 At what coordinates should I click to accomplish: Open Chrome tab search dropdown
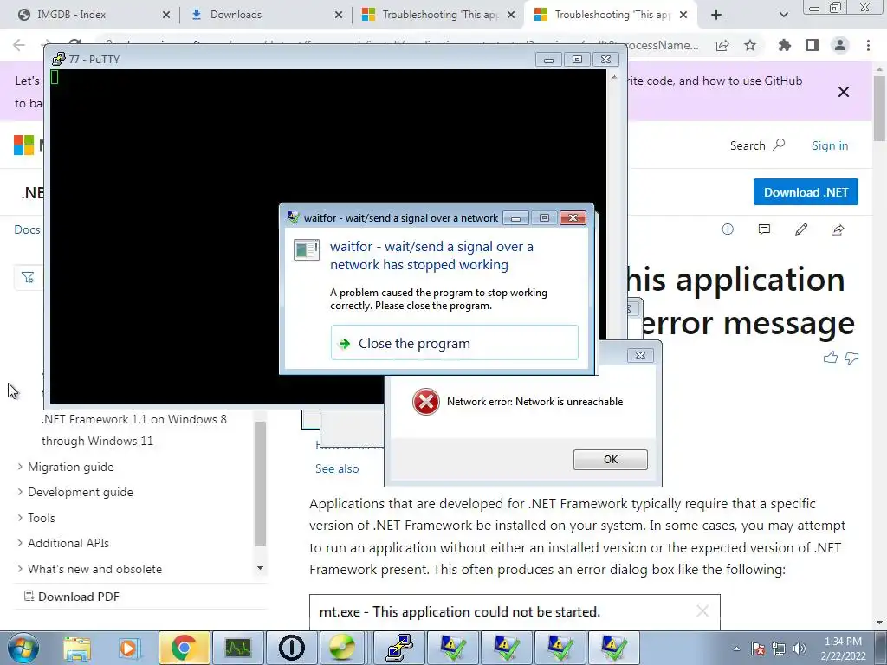783,15
